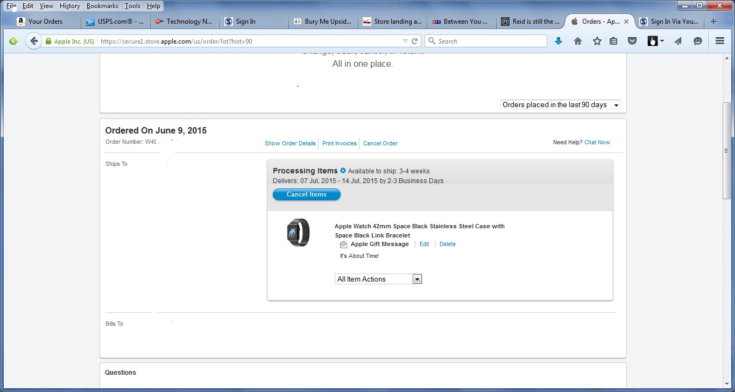Open the URL bar history dropdown arrow
Viewport: 735px width, 392px height.
[x=405, y=41]
